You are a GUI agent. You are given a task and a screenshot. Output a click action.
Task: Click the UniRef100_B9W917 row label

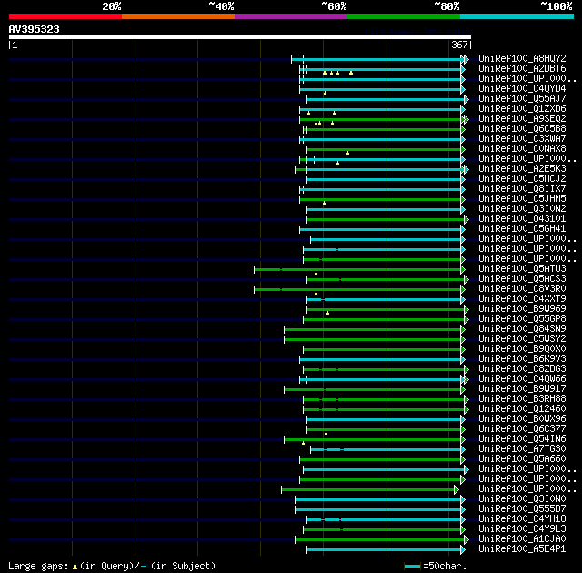tap(522, 389)
